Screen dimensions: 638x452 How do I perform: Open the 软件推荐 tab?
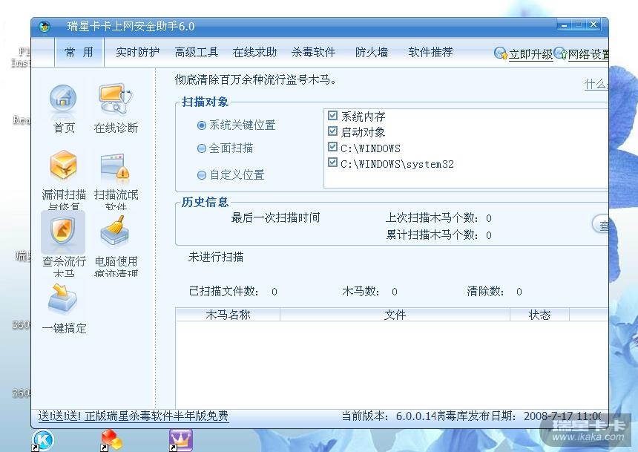[430, 52]
